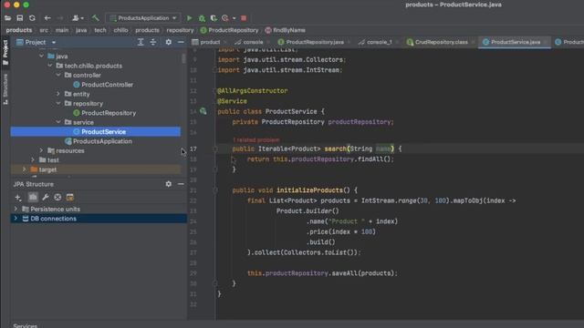Open the Project tool window side tab
This screenshot has height=328, width=584.
5,52
